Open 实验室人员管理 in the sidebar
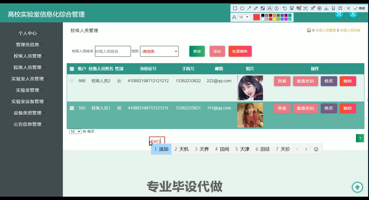369x200 pixels. (x=27, y=79)
